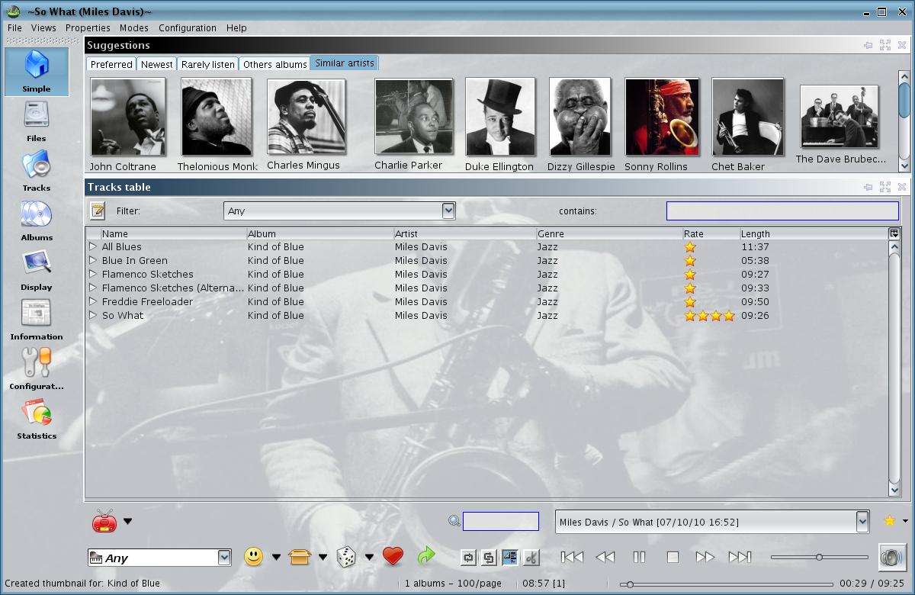Open the Modes menu
Viewport: 915px width, 595px height.
pos(134,27)
